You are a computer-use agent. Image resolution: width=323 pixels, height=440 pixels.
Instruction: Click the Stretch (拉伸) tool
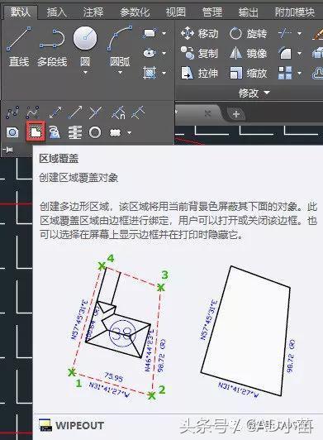click(x=199, y=74)
